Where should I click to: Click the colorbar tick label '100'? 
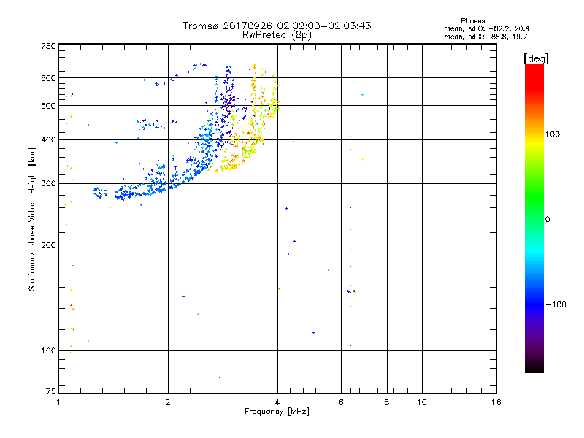(x=553, y=134)
